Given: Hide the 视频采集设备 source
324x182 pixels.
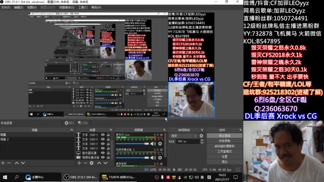Looking at the screenshot, I should (x=103, y=157).
